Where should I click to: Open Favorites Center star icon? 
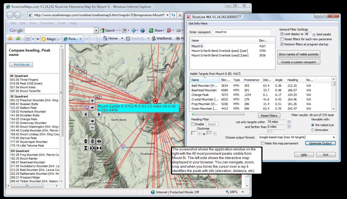click(10, 39)
